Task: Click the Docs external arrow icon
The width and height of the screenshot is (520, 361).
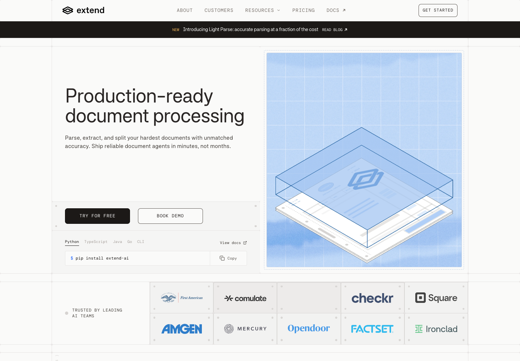Action: [344, 10]
